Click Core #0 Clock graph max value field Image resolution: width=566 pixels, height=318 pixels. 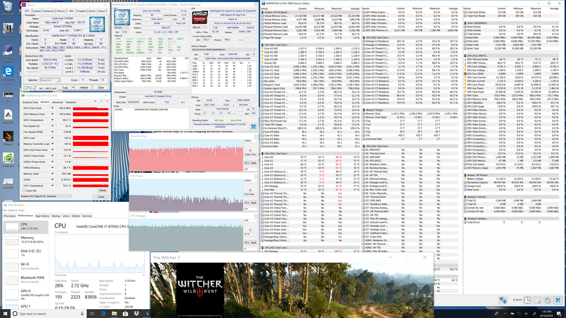tap(250, 141)
